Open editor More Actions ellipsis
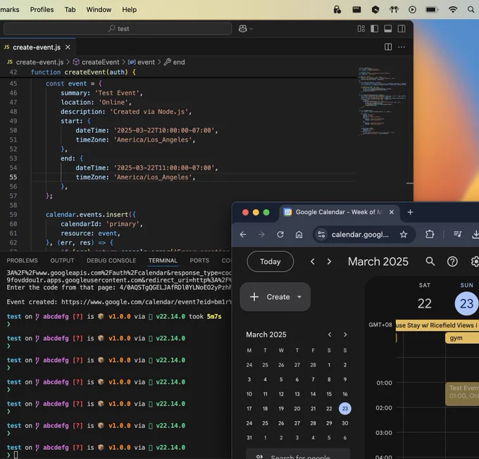This screenshot has height=459, width=479. pos(402,47)
